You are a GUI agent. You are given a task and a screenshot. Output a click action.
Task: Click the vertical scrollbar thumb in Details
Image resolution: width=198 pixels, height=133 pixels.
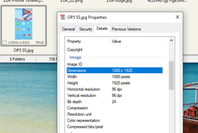click(x=171, y=75)
